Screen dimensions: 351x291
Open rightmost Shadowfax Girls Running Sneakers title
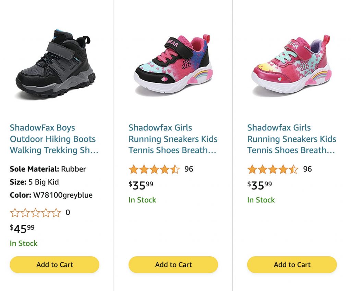tap(292, 139)
